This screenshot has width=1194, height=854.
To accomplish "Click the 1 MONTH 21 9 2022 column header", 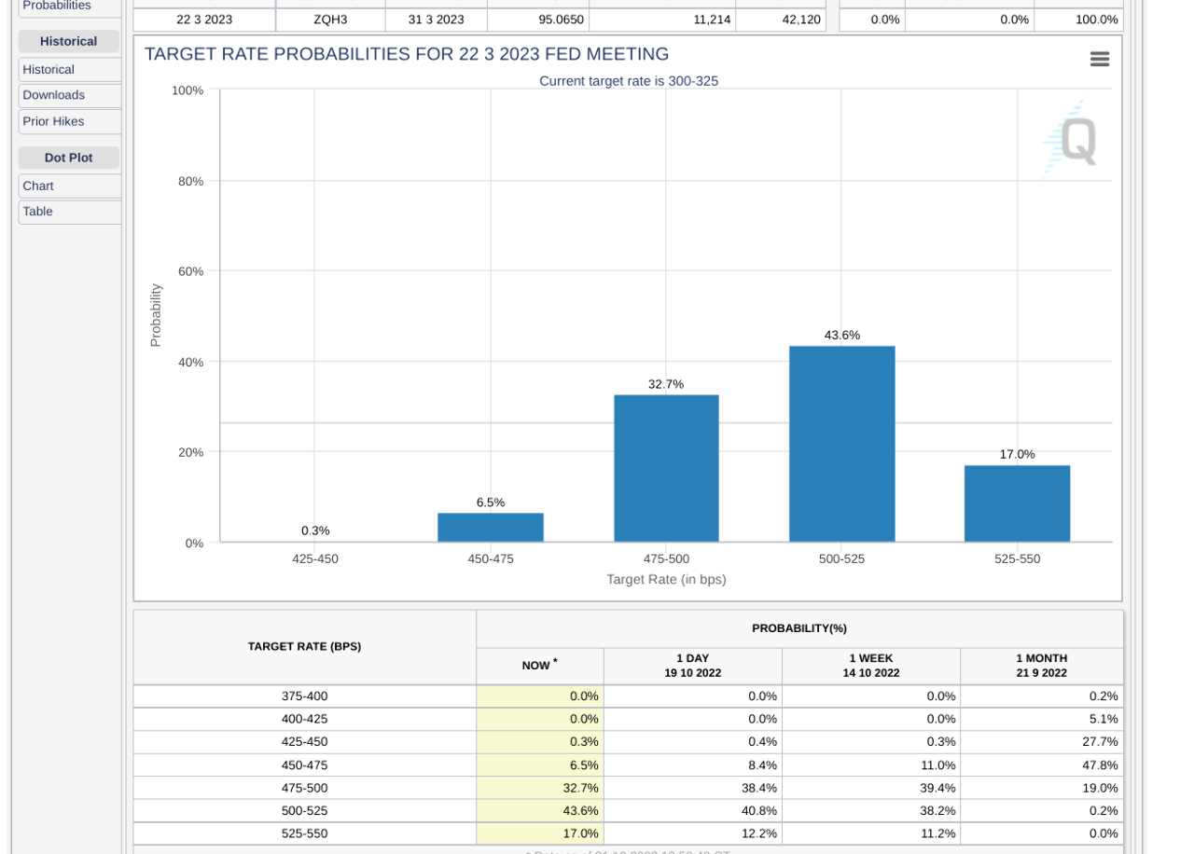I will 1041,666.
